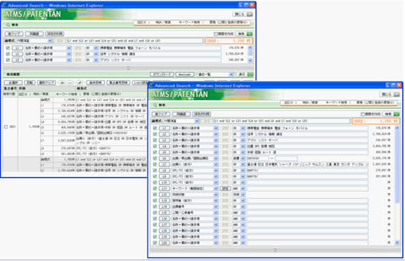Uncheck row L2 checkbox in back window
The image size is (405, 261).
point(8,54)
